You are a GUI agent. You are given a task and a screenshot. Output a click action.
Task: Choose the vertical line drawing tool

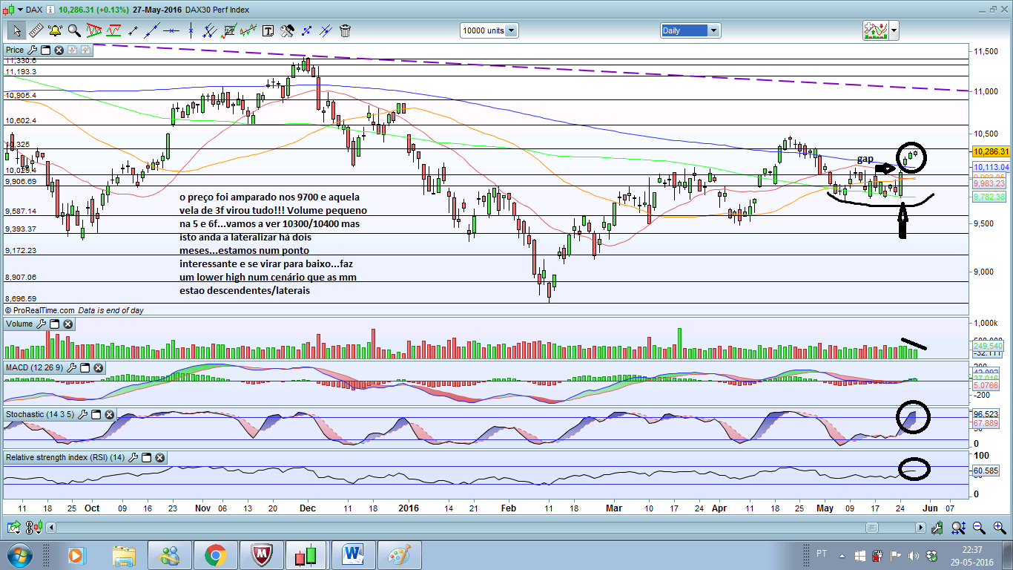tap(191, 30)
